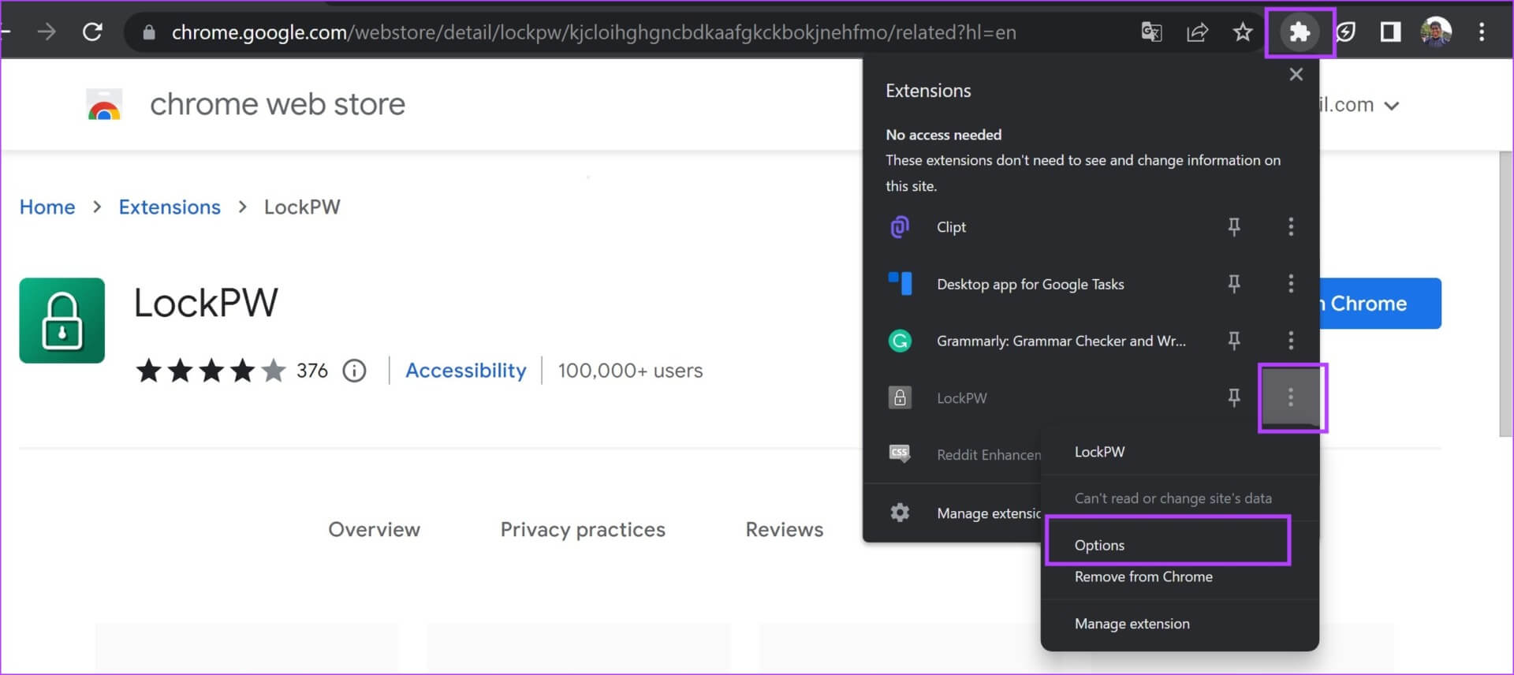Click the blue Add to Chrome button
The image size is (1514, 675).
point(1380,304)
